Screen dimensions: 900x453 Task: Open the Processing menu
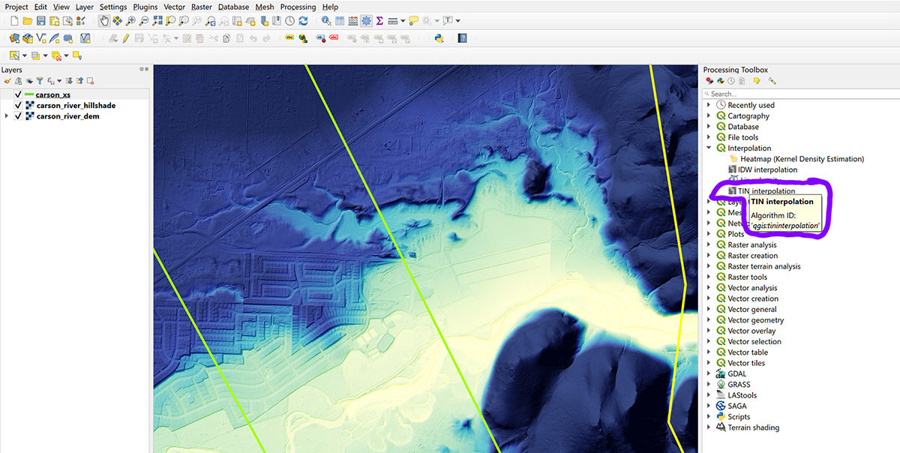[298, 7]
